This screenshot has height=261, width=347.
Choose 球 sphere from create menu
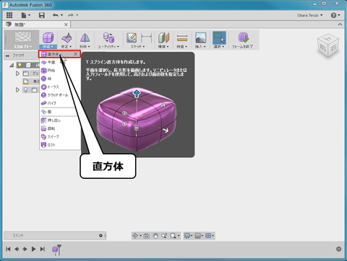pos(60,79)
